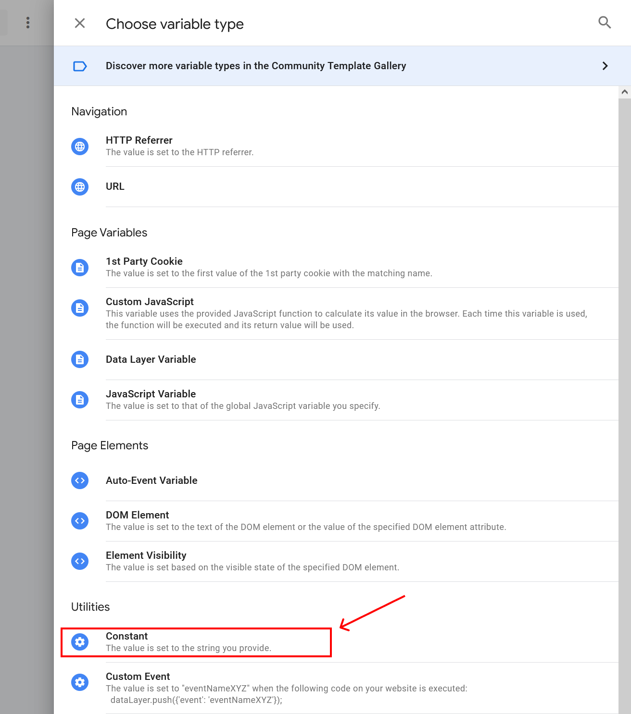631x714 pixels.
Task: Click the 1st Party Cookie document icon
Action: 80,268
